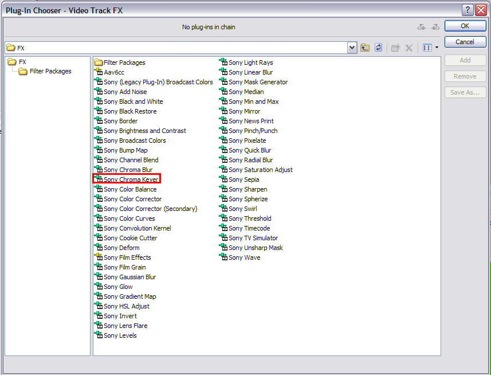
Task: Click 'Sony Convolution Kernel' list entry
Action: coord(137,228)
